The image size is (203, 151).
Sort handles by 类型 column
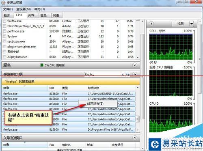click(73, 88)
